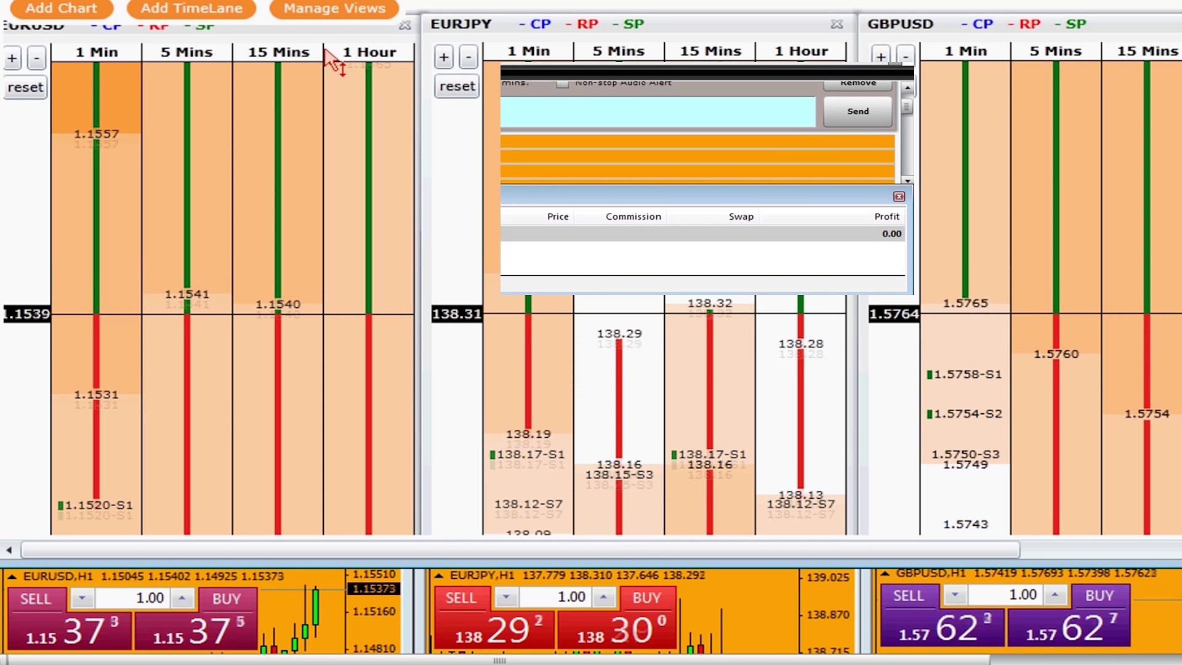Collapse EURUSD,H1 one-click trading panel arrow
The width and height of the screenshot is (1182, 665).
11,576
